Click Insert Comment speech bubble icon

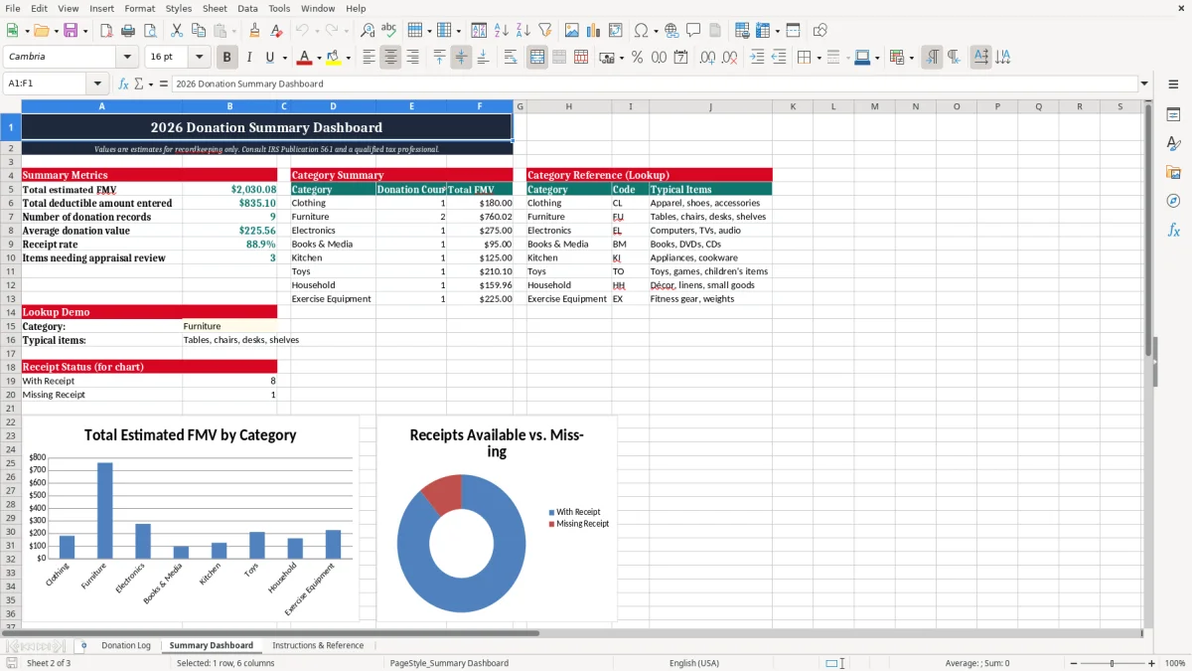pos(693,31)
